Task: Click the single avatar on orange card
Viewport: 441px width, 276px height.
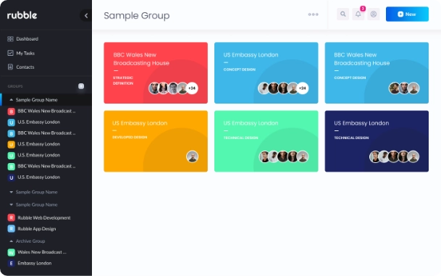Action: [193, 156]
